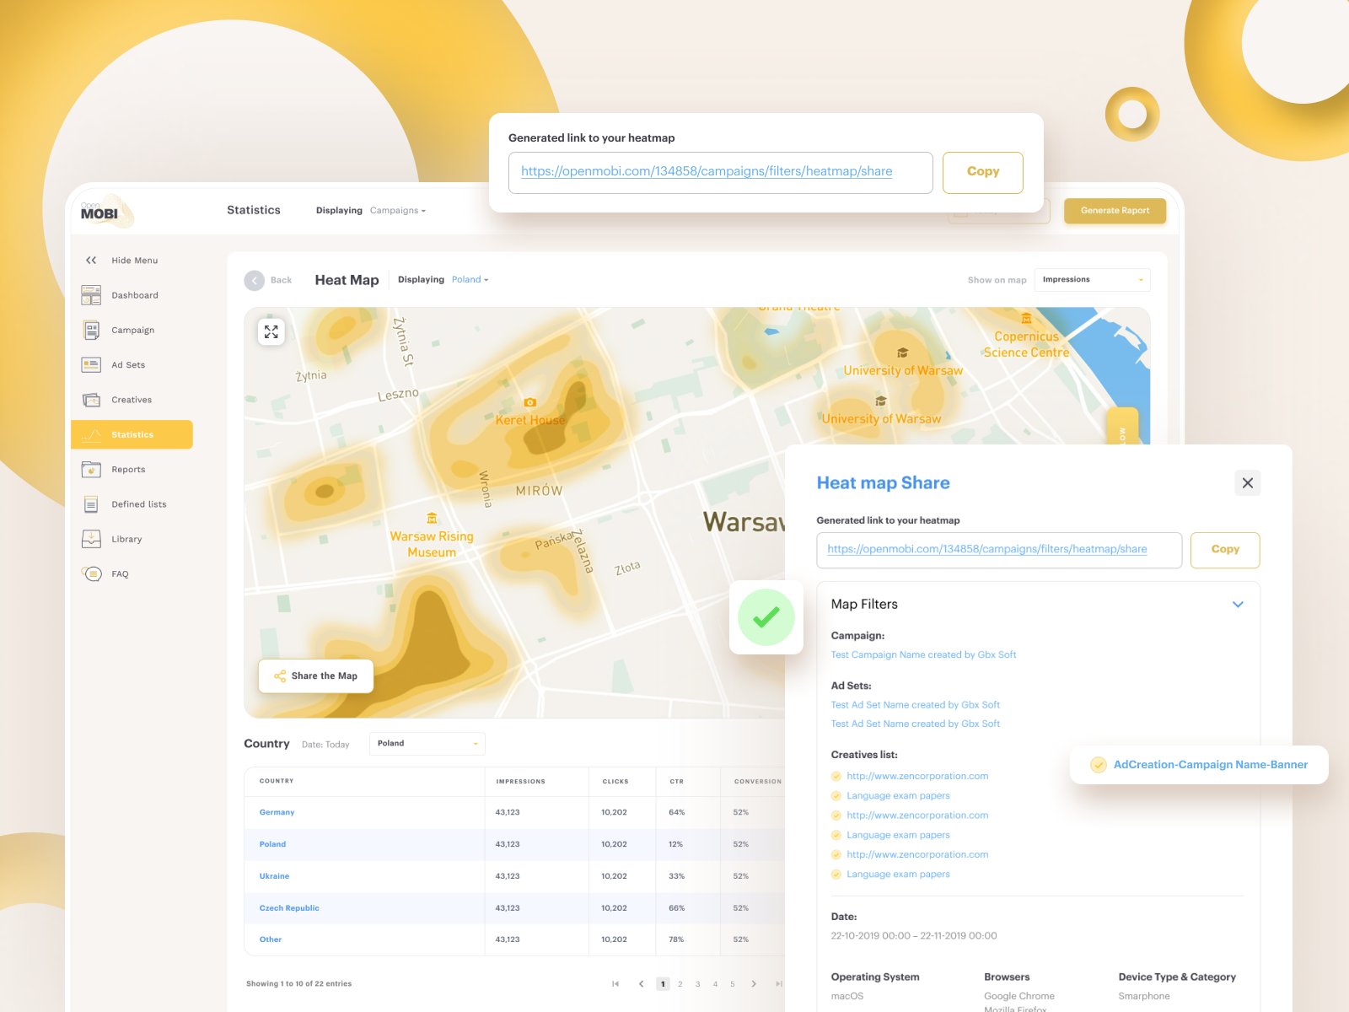Select Statistics in the sidebar menu
The image size is (1349, 1012).
coord(132,434)
